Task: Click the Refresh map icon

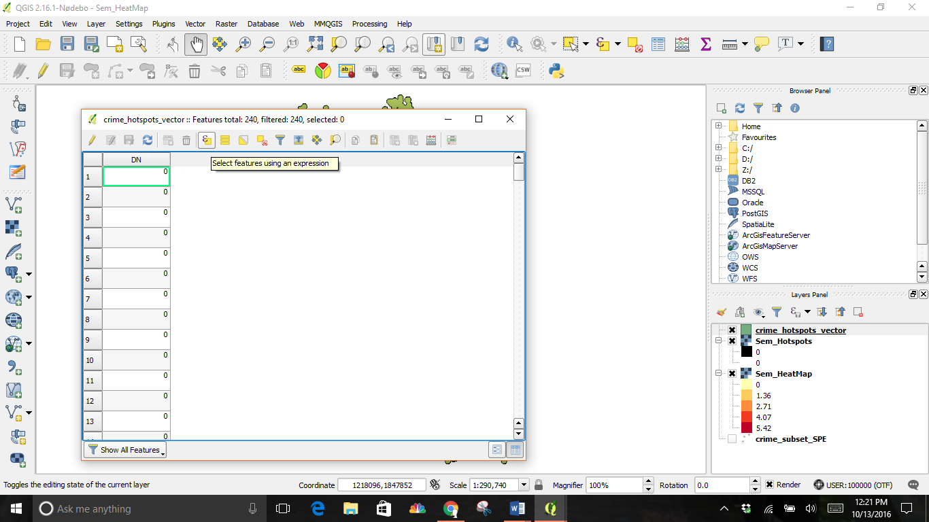Action: pyautogui.click(x=482, y=44)
